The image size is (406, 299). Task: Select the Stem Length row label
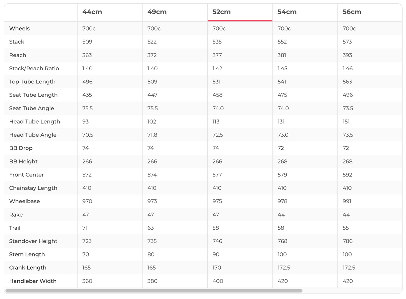[x=27, y=254]
